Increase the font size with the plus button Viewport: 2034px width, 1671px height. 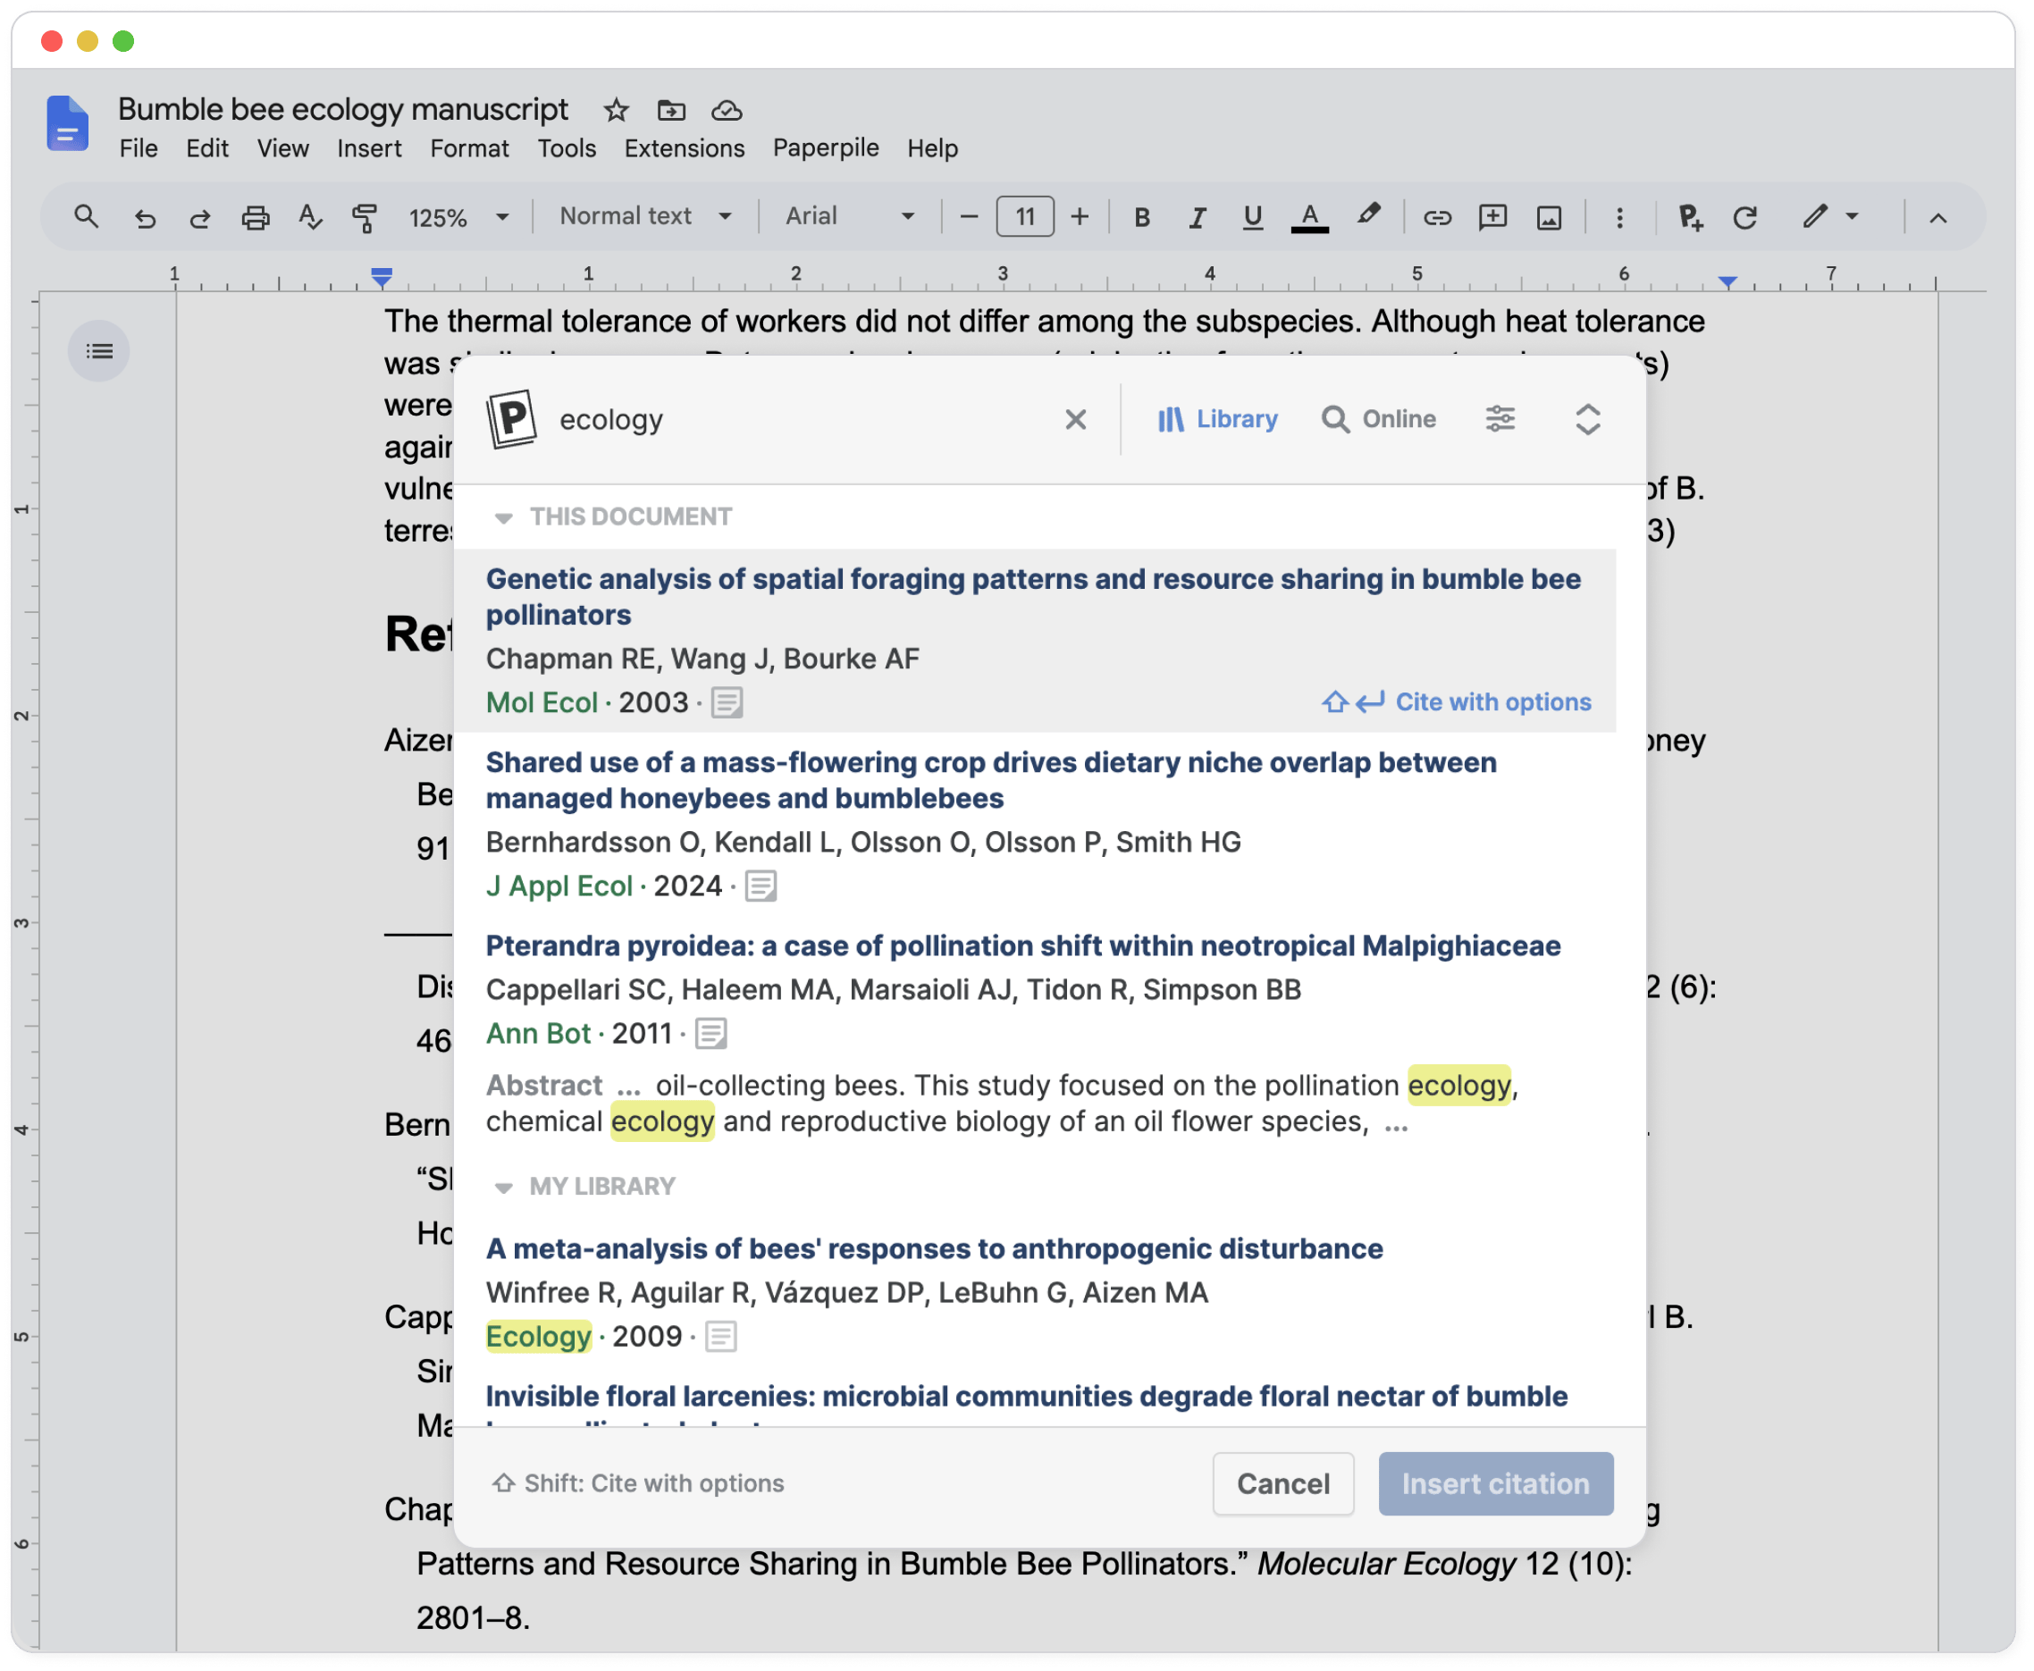(1080, 217)
